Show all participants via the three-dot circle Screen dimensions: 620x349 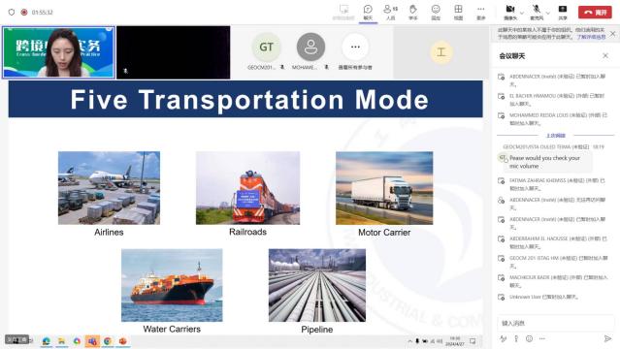pos(355,48)
